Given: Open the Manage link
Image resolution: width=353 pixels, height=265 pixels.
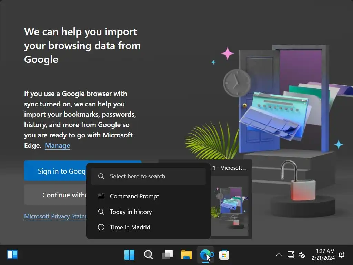Looking at the screenshot, I should [58, 145].
